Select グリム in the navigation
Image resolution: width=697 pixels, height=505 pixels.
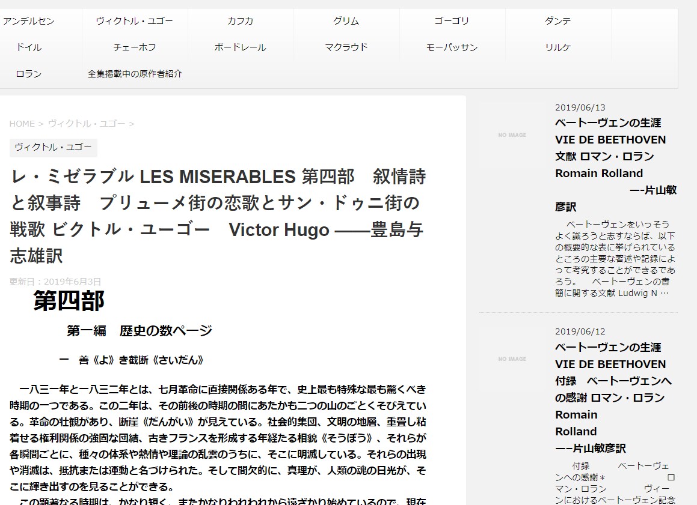coord(346,21)
